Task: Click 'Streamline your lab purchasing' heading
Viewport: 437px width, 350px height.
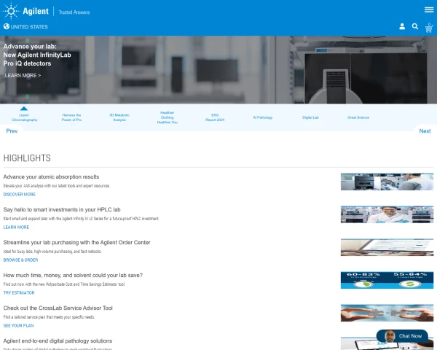Action: click(76, 242)
